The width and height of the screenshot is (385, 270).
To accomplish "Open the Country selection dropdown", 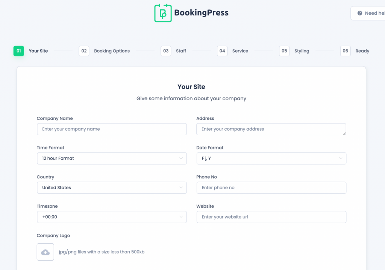I will 112,187.
